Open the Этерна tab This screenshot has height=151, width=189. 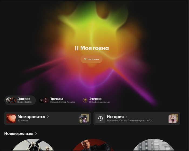(x=96, y=100)
